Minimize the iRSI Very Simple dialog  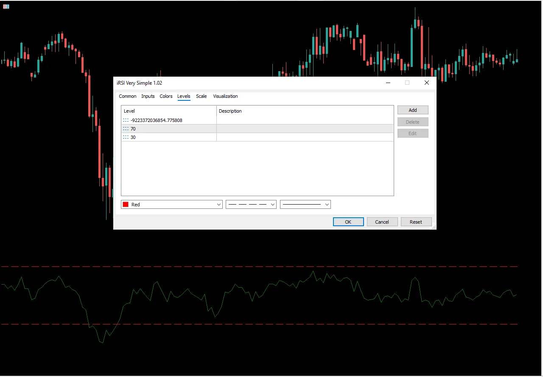388,83
